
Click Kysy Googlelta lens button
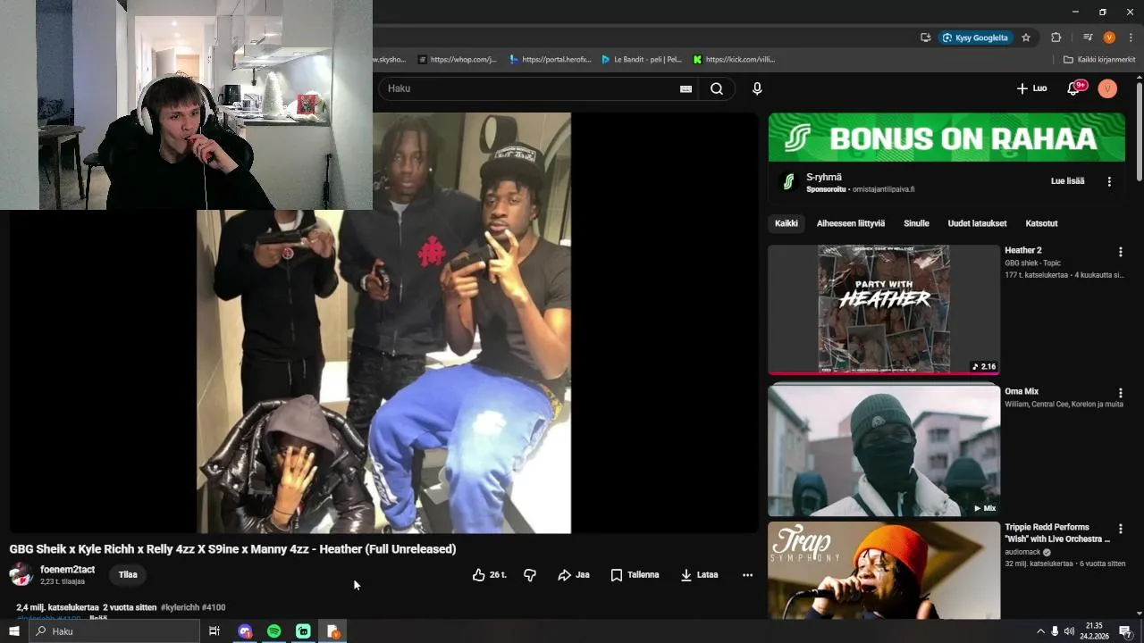(x=975, y=38)
